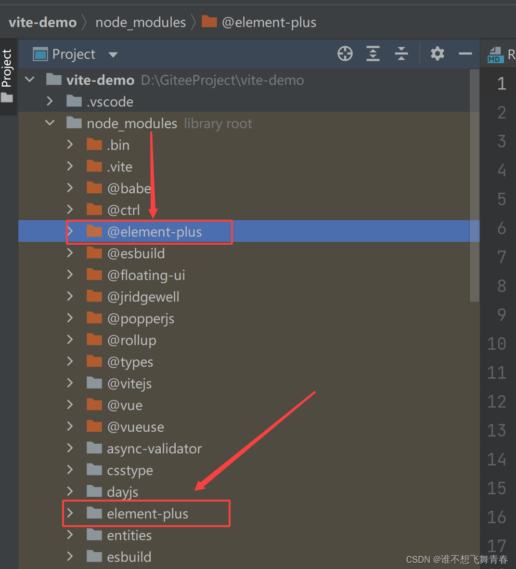Image resolution: width=516 pixels, height=569 pixels.
Task: Click line number 6 in editor gutter
Action: (x=501, y=228)
